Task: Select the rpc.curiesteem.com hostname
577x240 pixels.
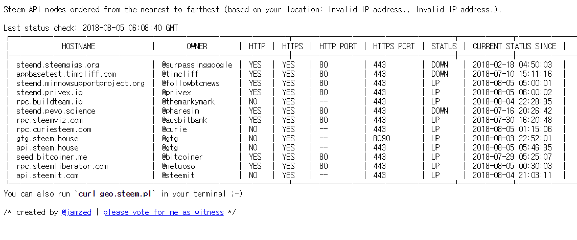Action: tap(54, 129)
